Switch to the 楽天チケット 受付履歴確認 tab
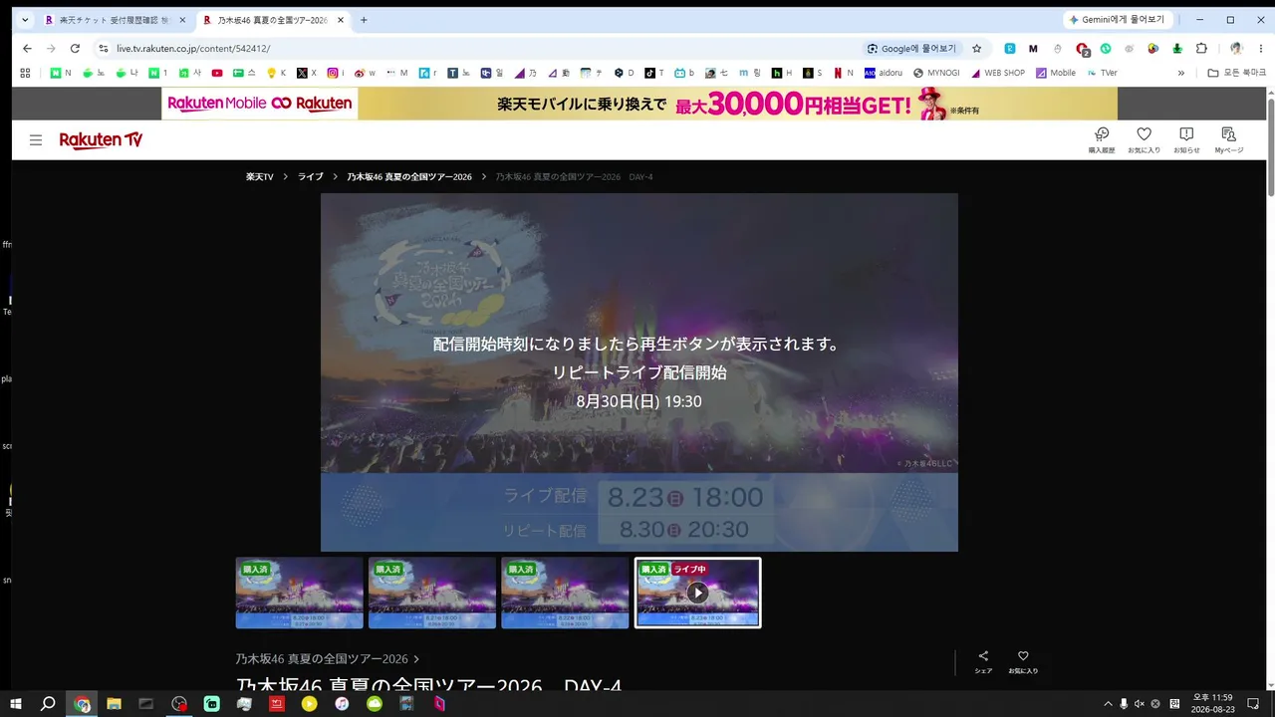The width and height of the screenshot is (1275, 717). pyautogui.click(x=114, y=20)
